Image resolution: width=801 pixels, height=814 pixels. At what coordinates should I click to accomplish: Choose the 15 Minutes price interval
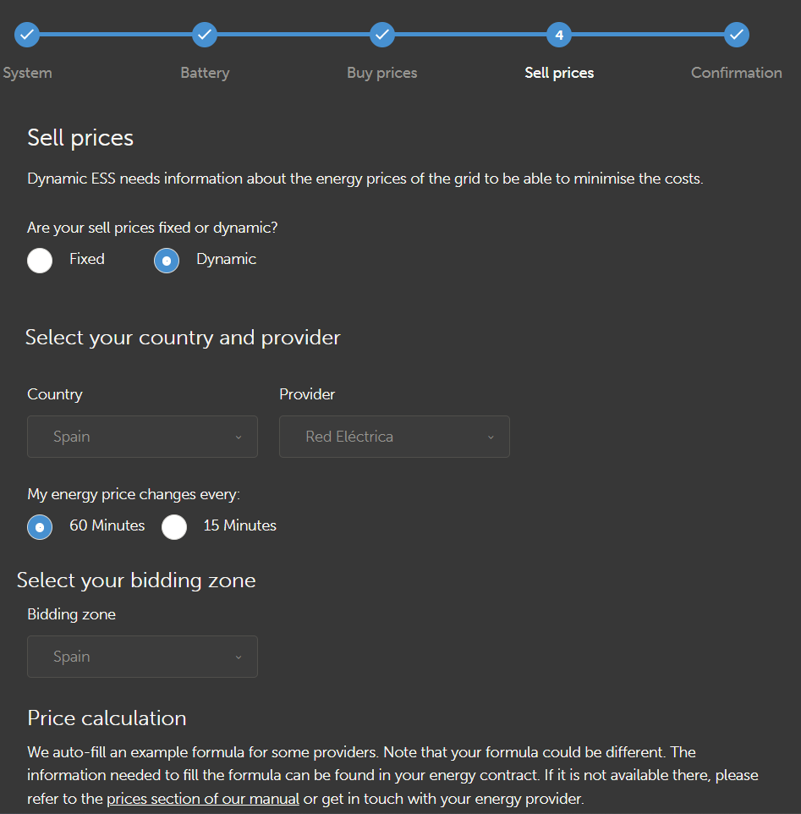coord(174,526)
